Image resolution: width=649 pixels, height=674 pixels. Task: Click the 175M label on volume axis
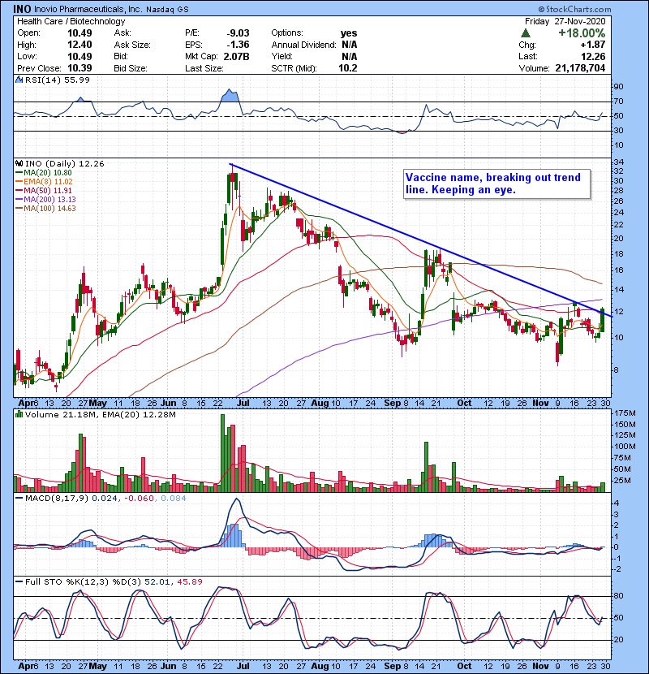coord(625,413)
